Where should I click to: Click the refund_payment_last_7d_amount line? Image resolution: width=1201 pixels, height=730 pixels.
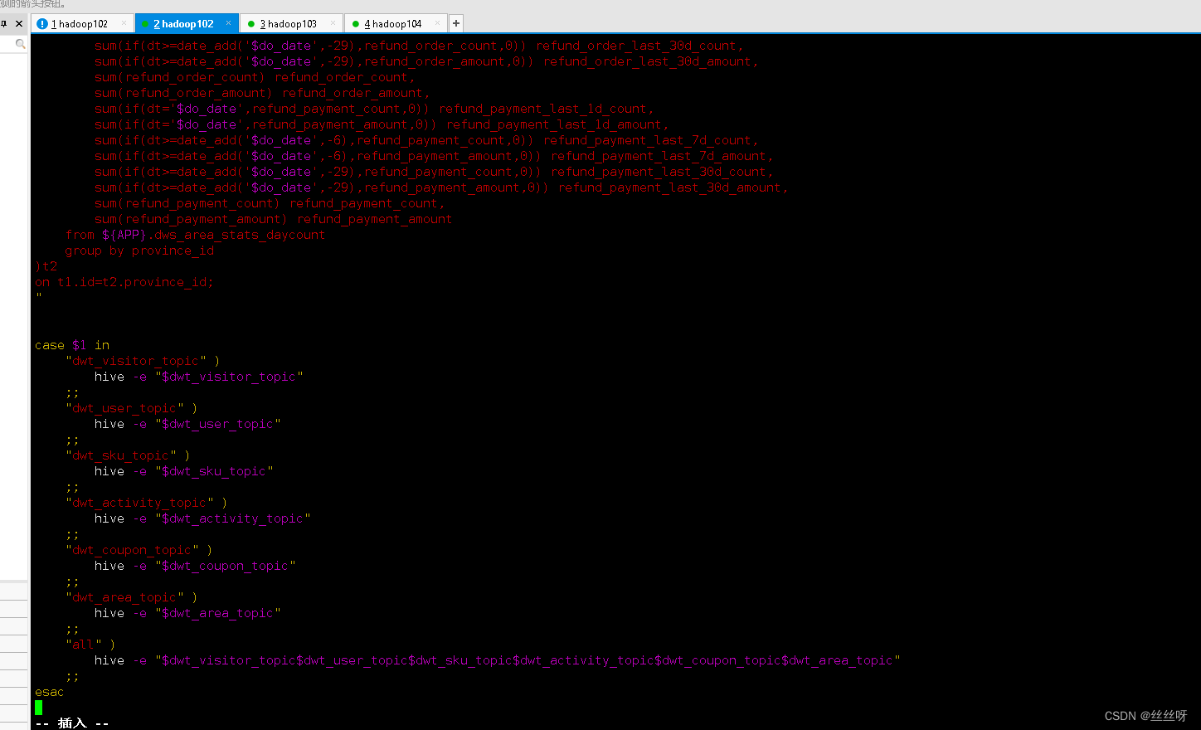[434, 156]
